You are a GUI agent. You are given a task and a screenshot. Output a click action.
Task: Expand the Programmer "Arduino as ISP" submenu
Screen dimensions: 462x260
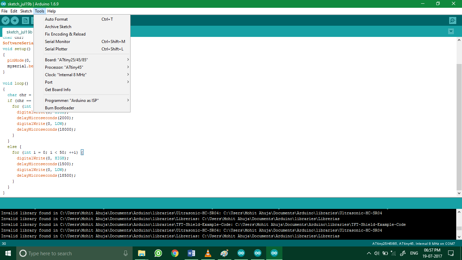[x=82, y=101]
